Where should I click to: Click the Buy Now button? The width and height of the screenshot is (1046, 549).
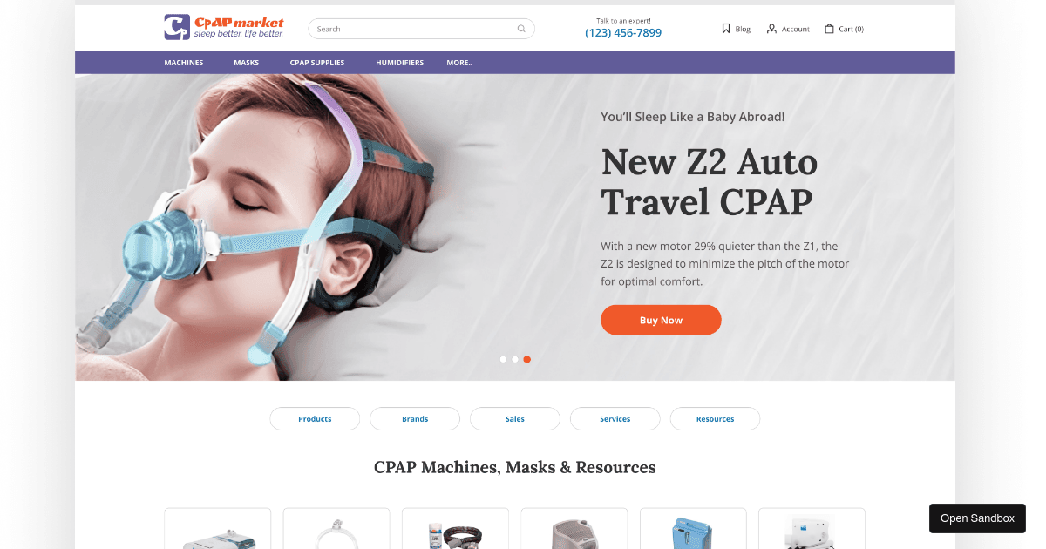661,320
